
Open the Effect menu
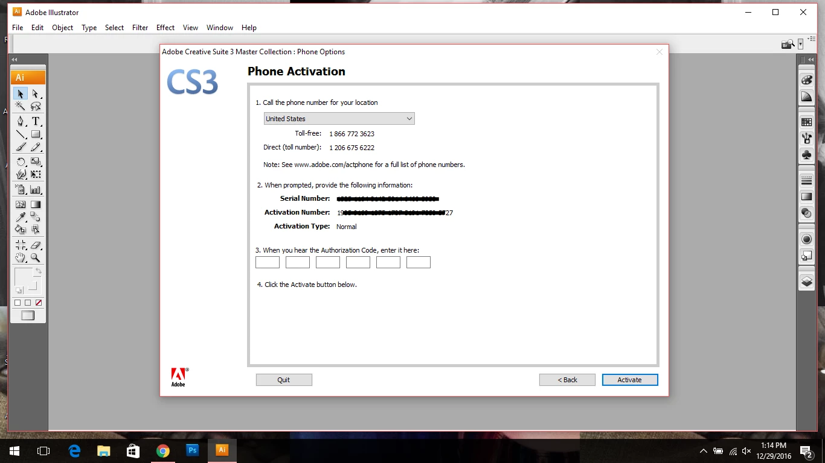165,28
